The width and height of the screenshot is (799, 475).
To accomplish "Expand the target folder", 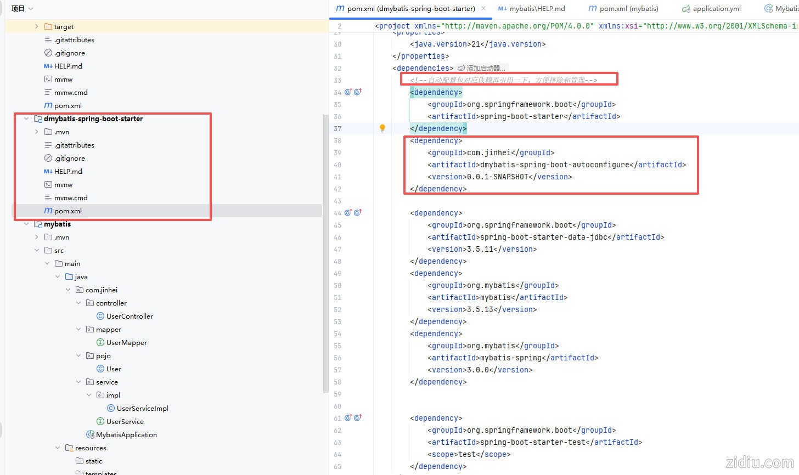I will (x=37, y=26).
